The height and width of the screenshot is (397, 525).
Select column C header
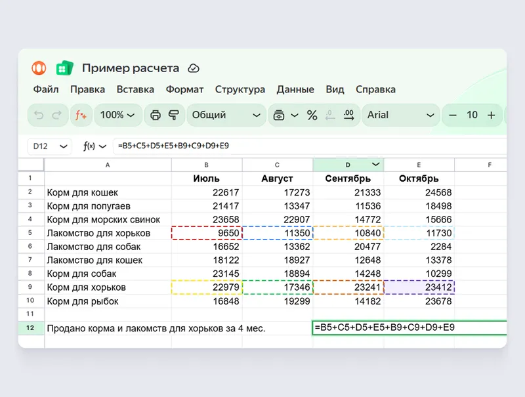click(x=277, y=165)
